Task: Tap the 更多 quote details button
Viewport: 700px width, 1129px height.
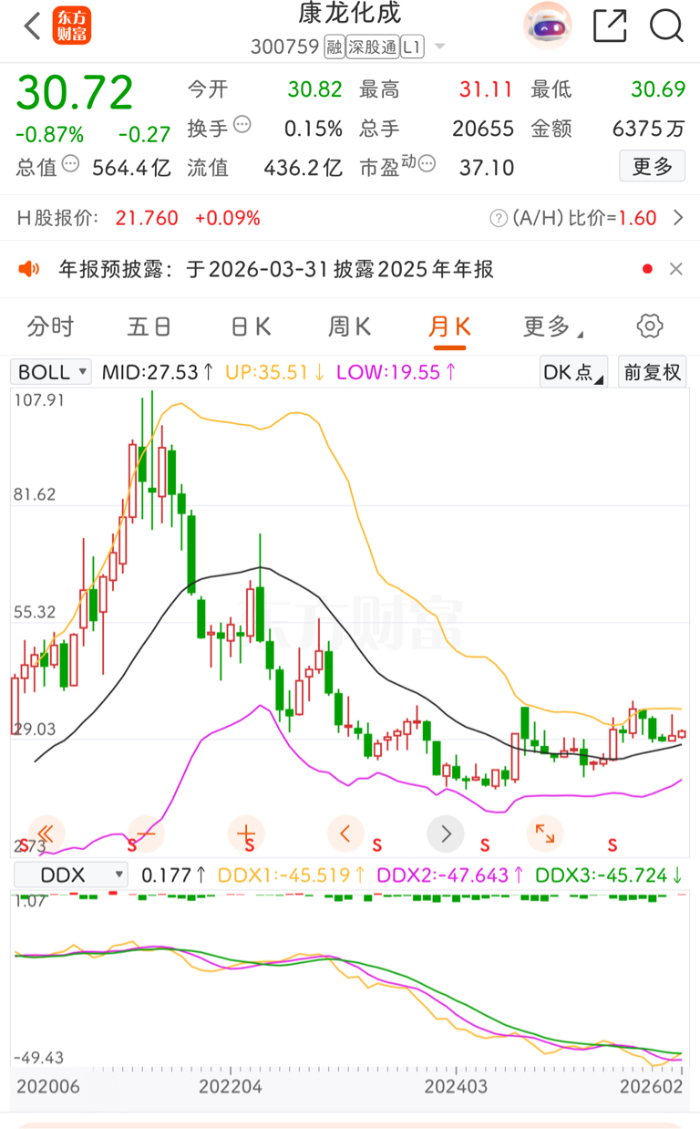Action: coord(653,166)
